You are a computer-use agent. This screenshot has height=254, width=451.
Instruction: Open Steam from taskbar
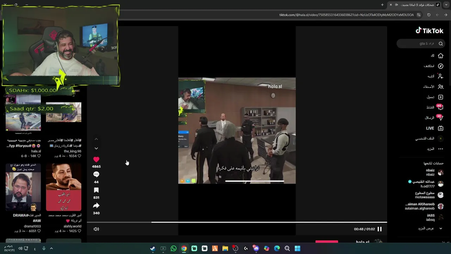tap(153, 248)
